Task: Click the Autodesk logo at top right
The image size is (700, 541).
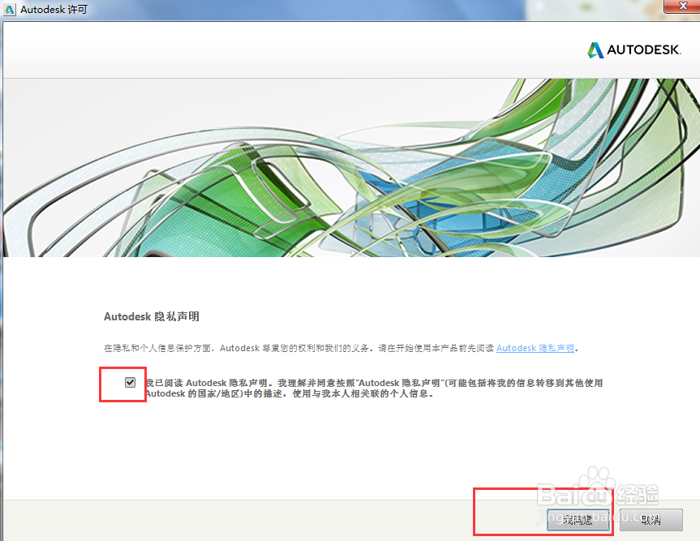Action: (633, 49)
